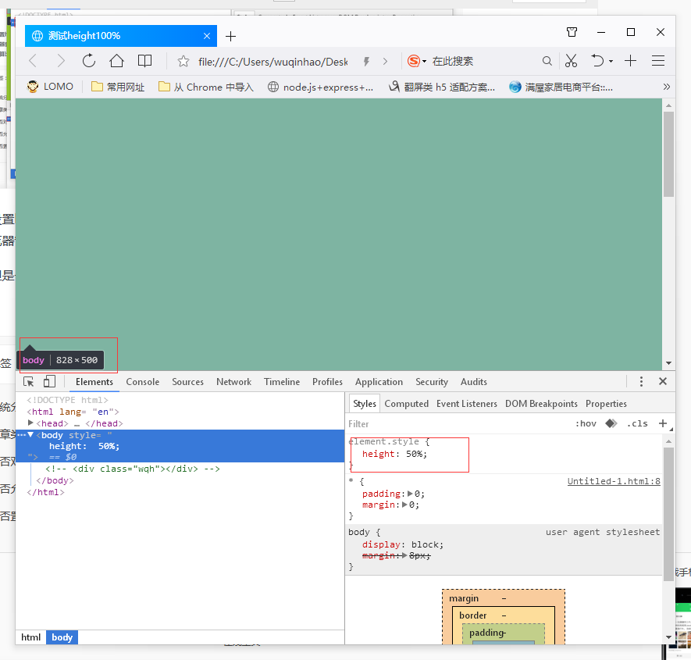Close the DevTools panel
Viewport: 691px width, 660px height.
point(663,382)
